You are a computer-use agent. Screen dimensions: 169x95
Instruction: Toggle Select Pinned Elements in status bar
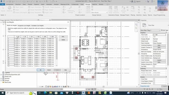150,89
